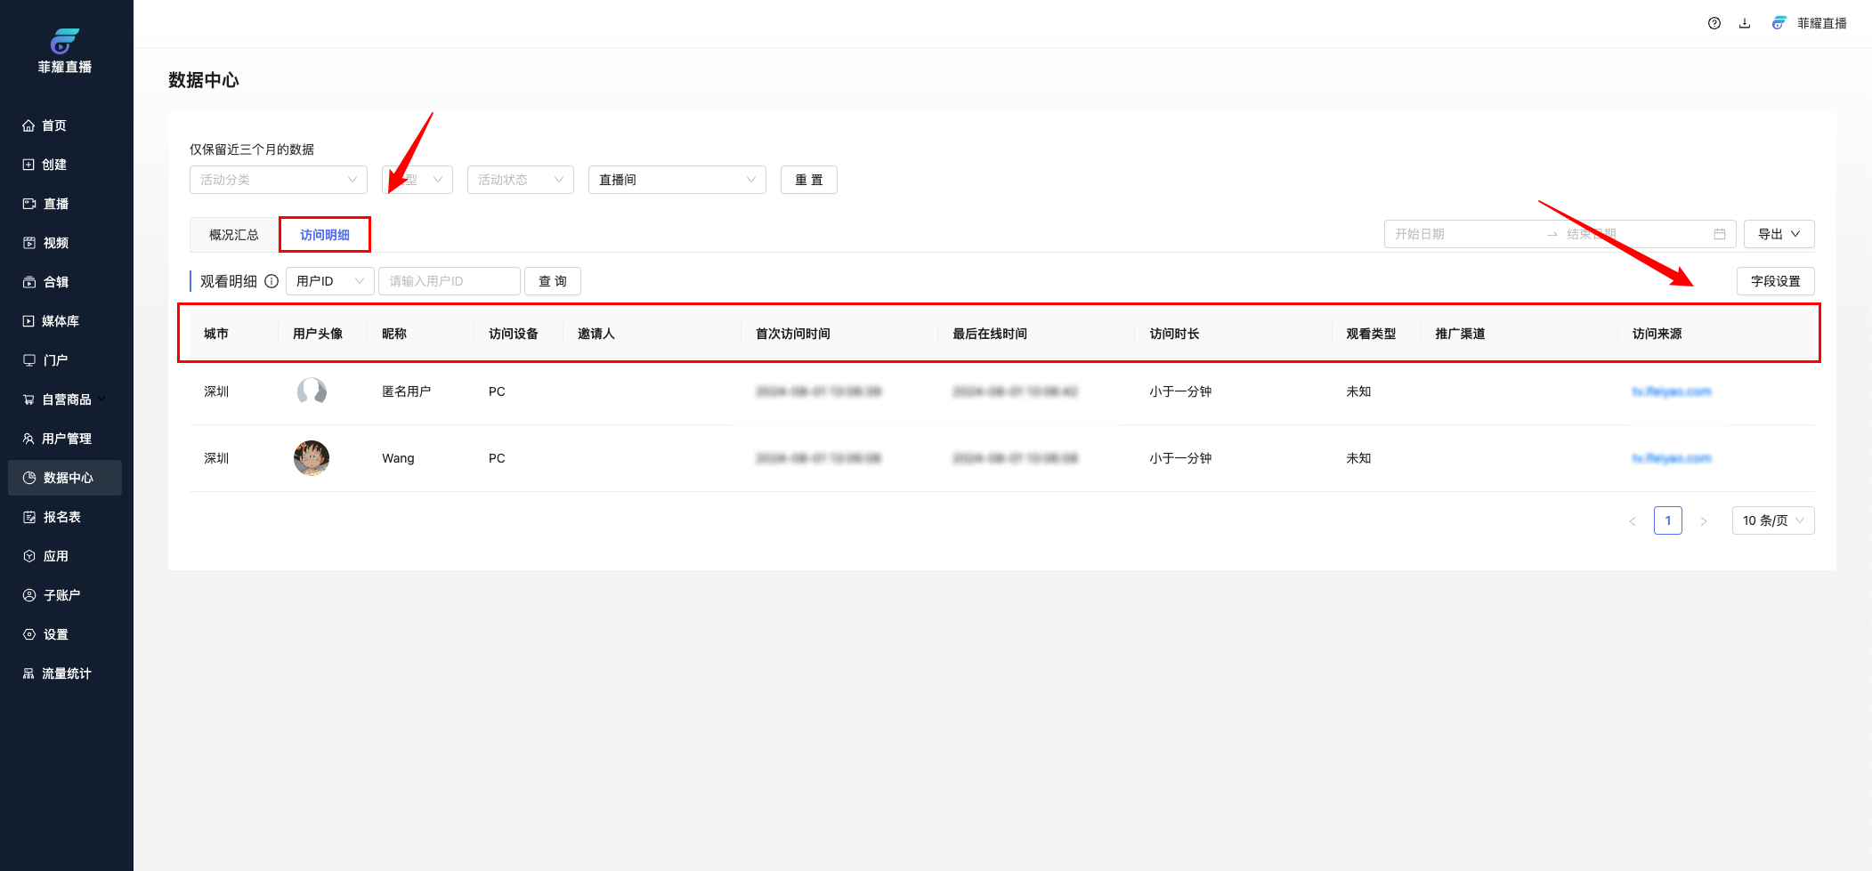Image resolution: width=1872 pixels, height=871 pixels.
Task: Click the download icon in top bar
Action: [x=1745, y=23]
